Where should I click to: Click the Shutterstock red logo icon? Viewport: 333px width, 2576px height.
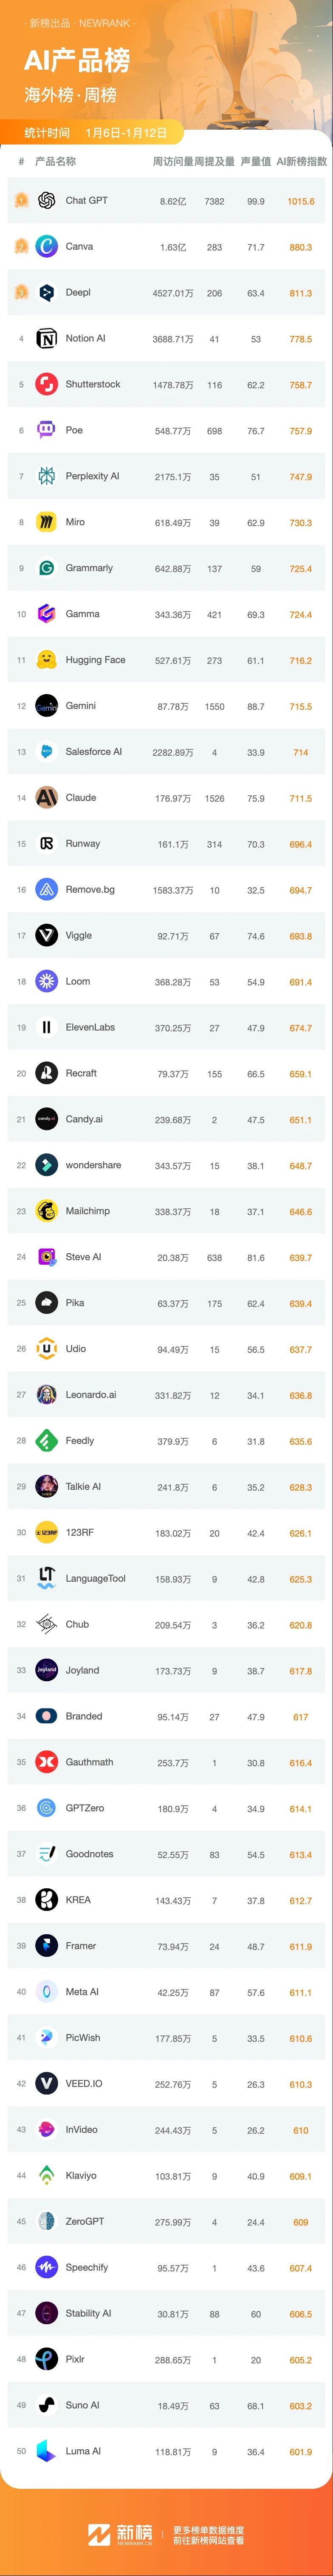[x=46, y=385]
